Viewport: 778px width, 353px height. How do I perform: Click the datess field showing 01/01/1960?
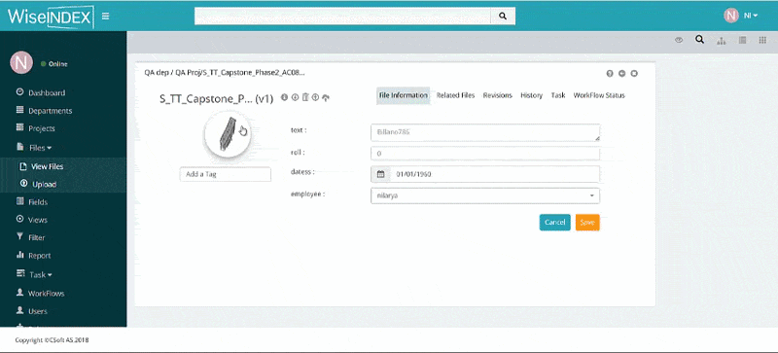click(495, 174)
